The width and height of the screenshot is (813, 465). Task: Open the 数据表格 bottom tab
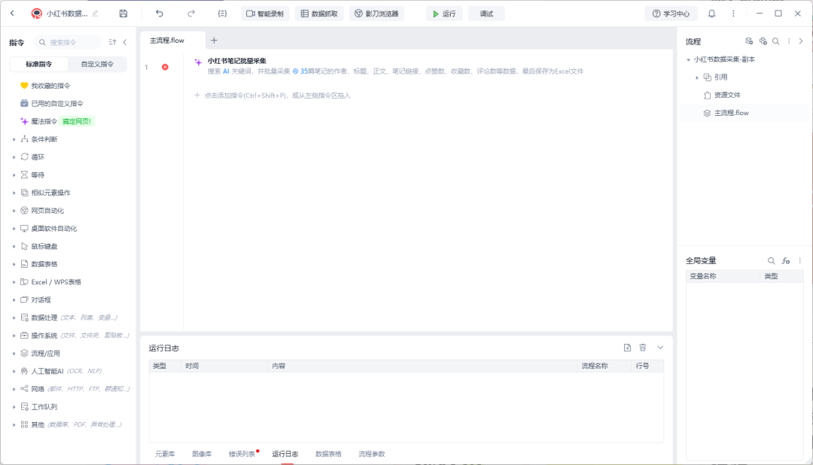[328, 454]
